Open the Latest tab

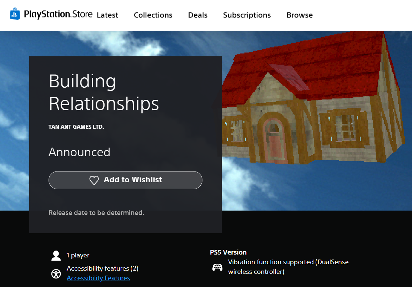[x=107, y=15]
